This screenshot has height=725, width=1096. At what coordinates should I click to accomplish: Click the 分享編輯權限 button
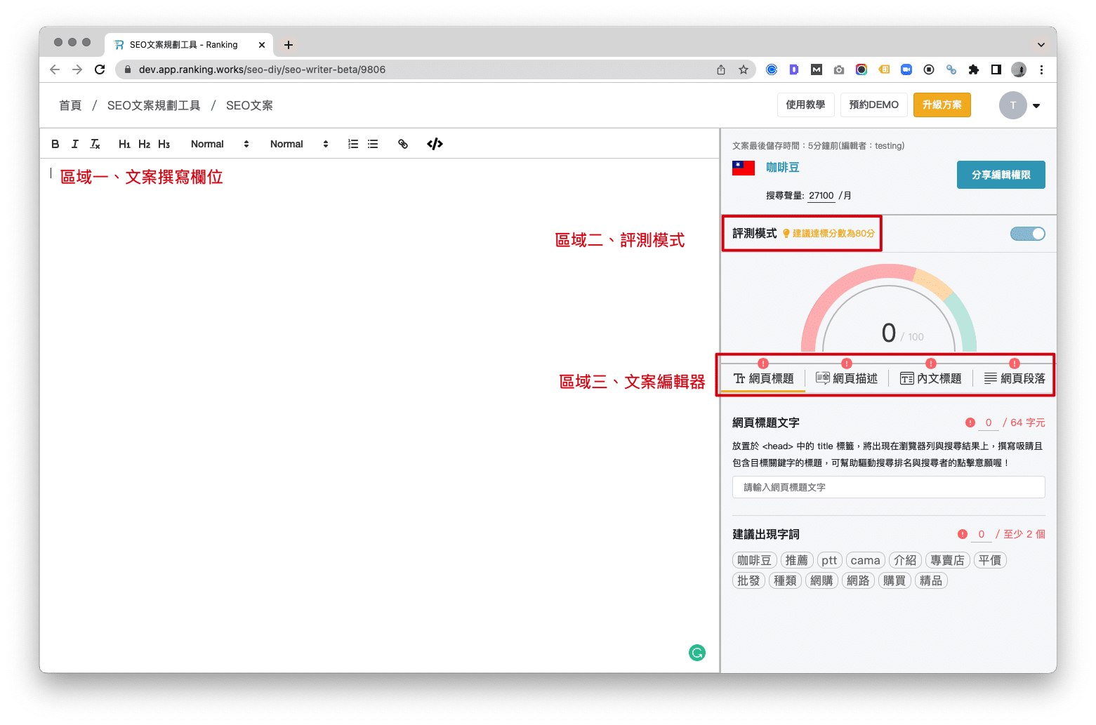1001,175
